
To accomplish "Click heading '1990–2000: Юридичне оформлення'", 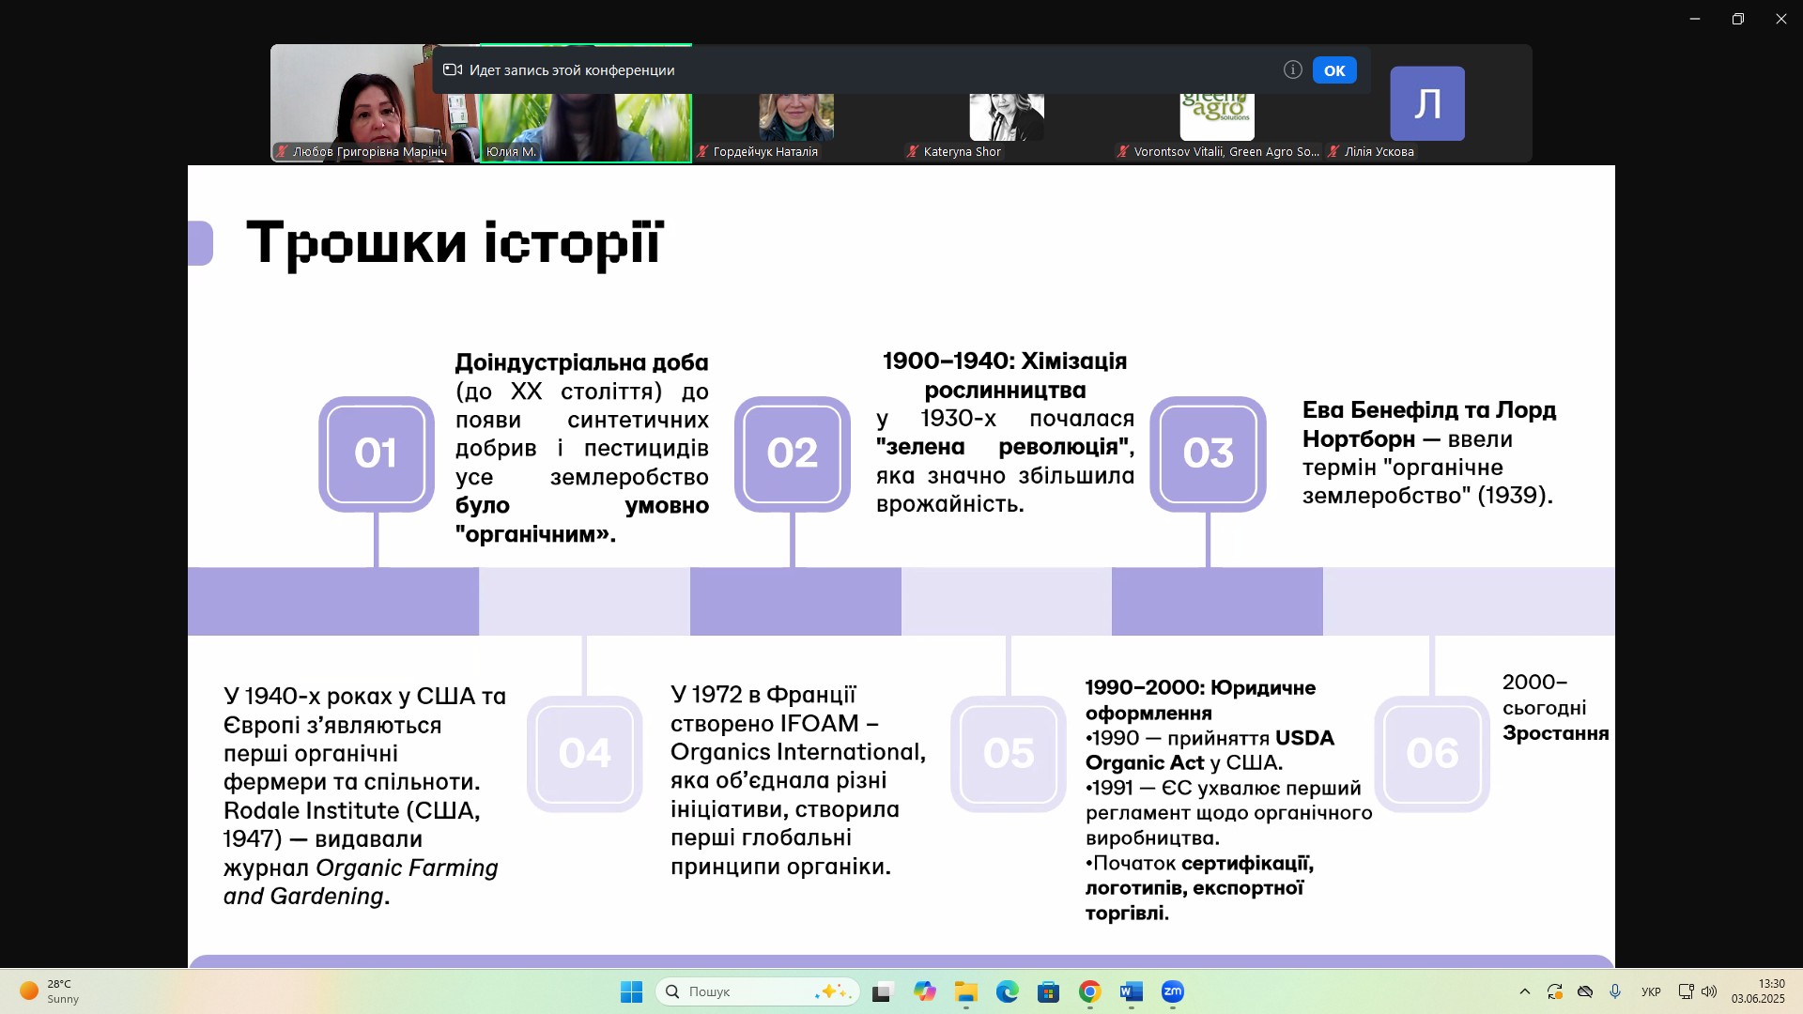I will (x=1200, y=699).
